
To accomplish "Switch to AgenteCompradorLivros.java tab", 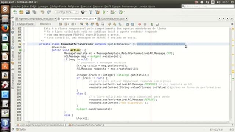I will tap(36, 19).
